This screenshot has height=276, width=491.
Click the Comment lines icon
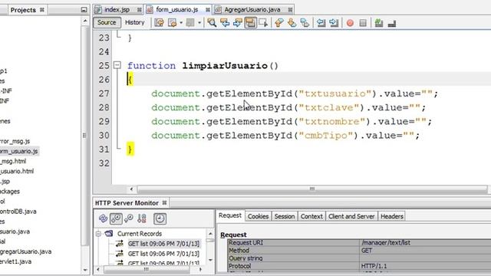click(x=379, y=23)
